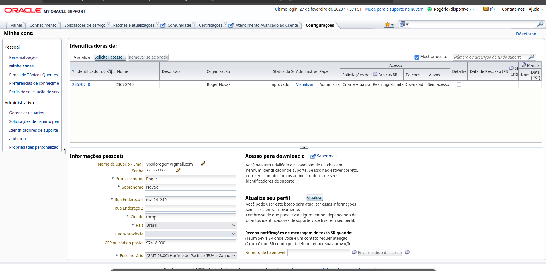The height and width of the screenshot is (271, 546).
Task: Open the auditoria sidebar link
Action: [x=17, y=139]
